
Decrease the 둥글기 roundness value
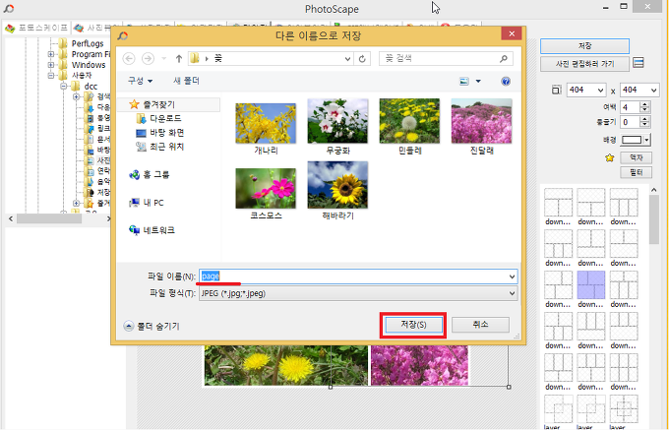(644, 125)
